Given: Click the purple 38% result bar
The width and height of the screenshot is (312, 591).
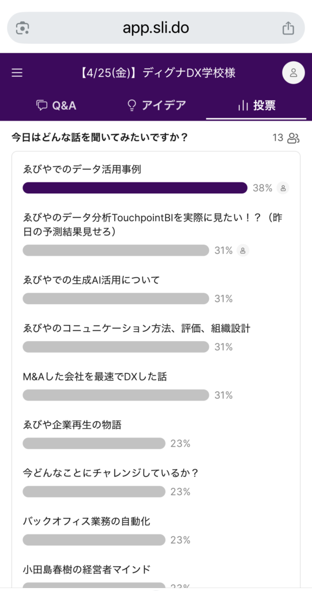Looking at the screenshot, I should [x=135, y=188].
